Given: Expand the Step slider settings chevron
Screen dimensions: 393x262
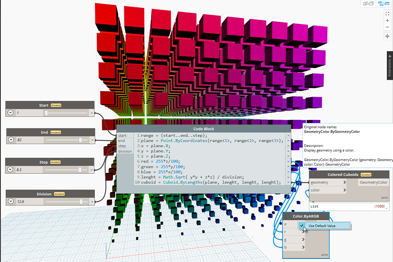Looking at the screenshot, I should 11,170.
